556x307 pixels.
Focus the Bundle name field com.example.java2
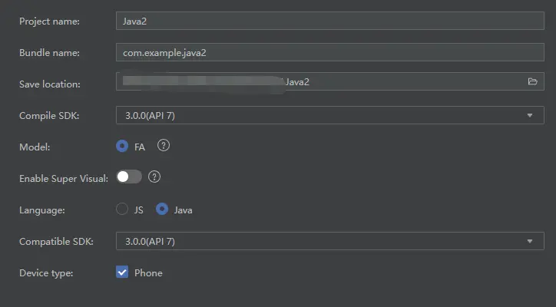coord(330,52)
